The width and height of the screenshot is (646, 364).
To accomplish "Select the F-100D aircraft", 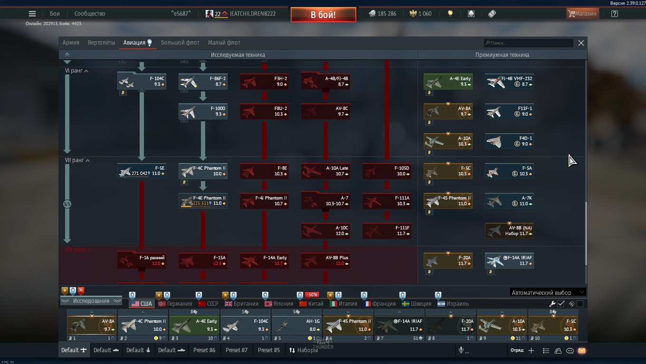I will (203, 111).
